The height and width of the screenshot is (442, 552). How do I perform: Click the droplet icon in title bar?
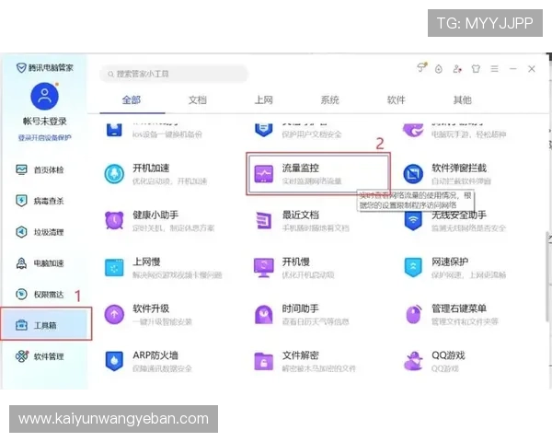(439, 69)
